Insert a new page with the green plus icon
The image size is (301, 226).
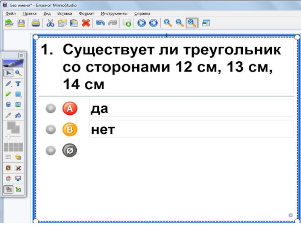tap(127, 23)
